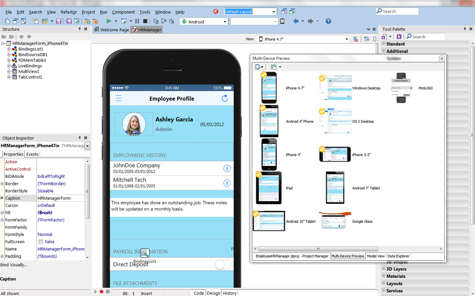
Task: Expand the BindingsList1 tree node
Action: coord(9,49)
